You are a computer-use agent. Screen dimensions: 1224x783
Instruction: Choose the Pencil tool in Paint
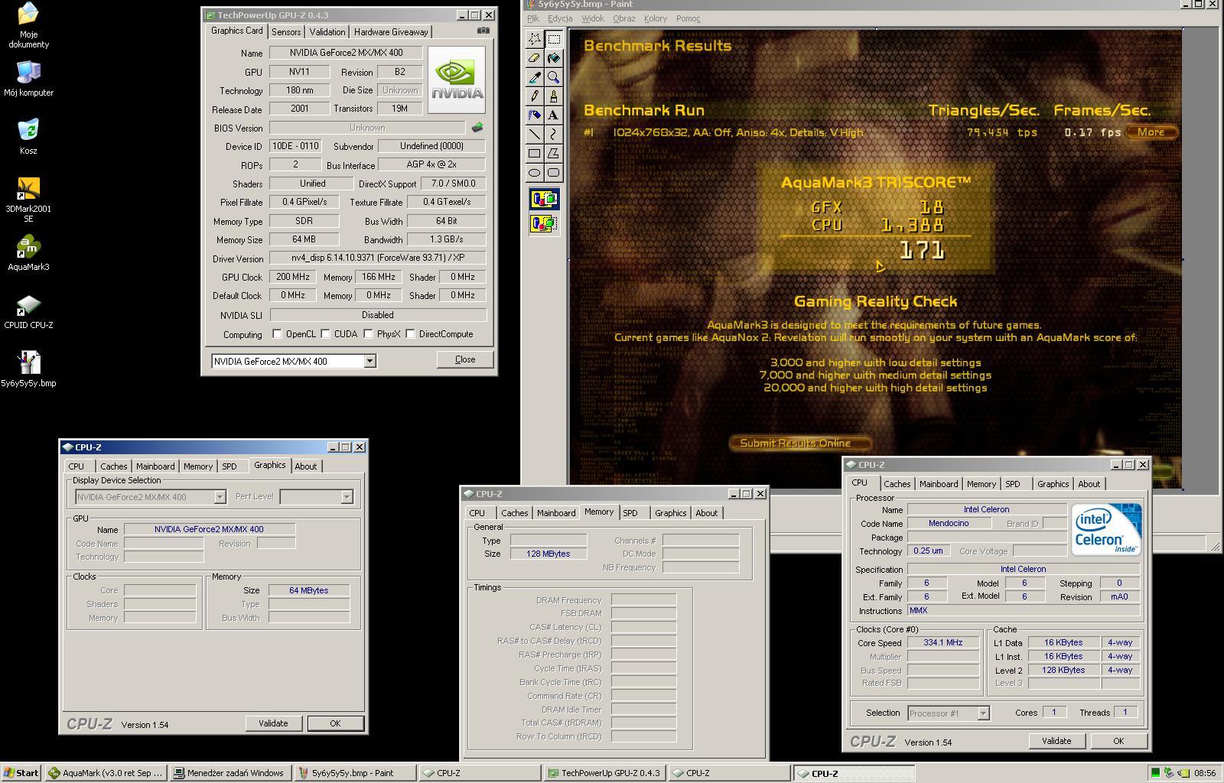pyautogui.click(x=535, y=96)
